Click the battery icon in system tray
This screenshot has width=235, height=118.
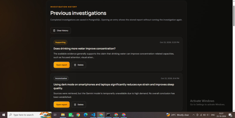205,115
